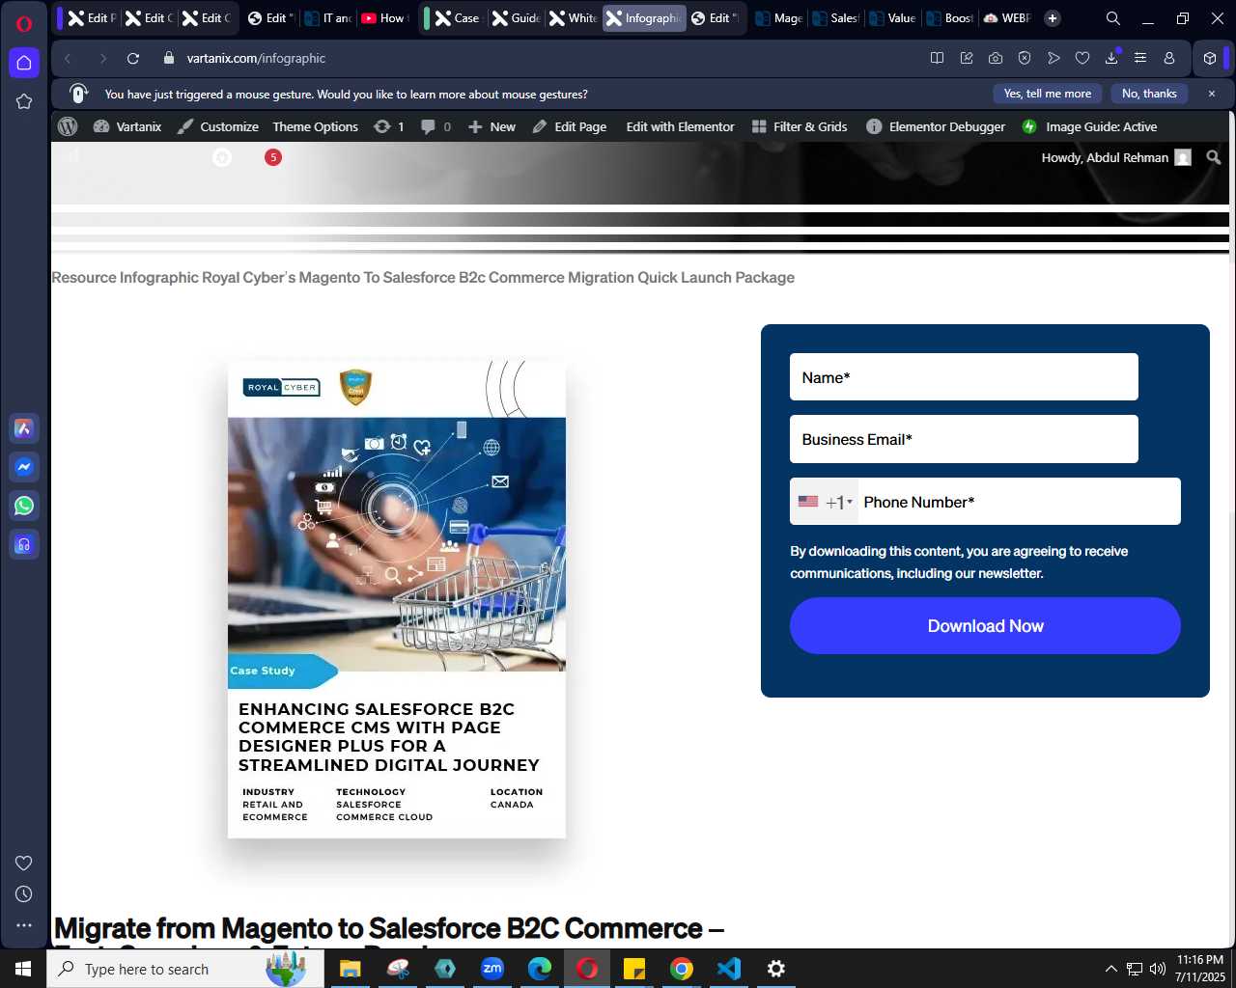1236x988 pixels.
Task: Open Customize in admin bar
Action: coord(218,126)
